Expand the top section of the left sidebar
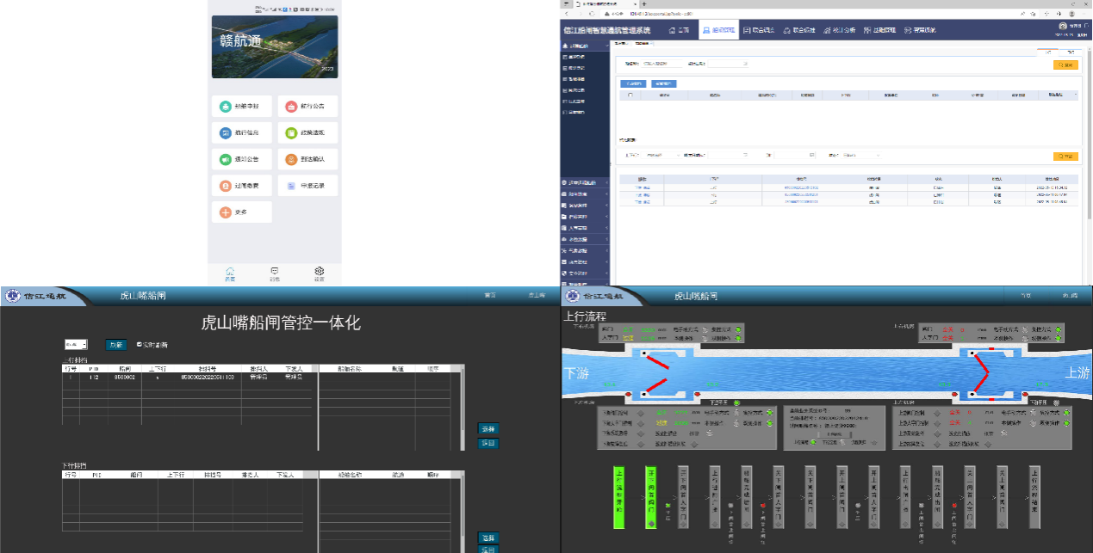Viewport: 1093px width, 553px height. pos(586,45)
